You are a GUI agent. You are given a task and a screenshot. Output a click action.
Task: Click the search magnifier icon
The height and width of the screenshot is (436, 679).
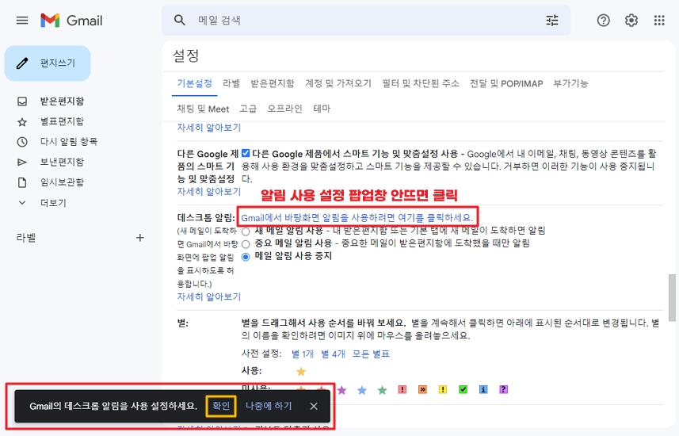tap(180, 20)
